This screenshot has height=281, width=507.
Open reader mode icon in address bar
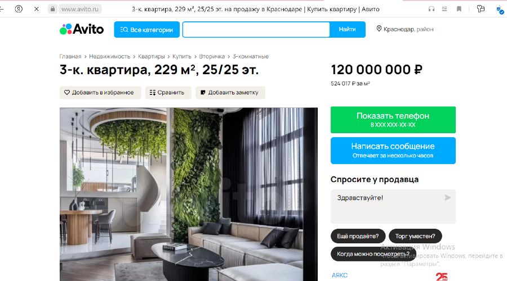[444, 9]
